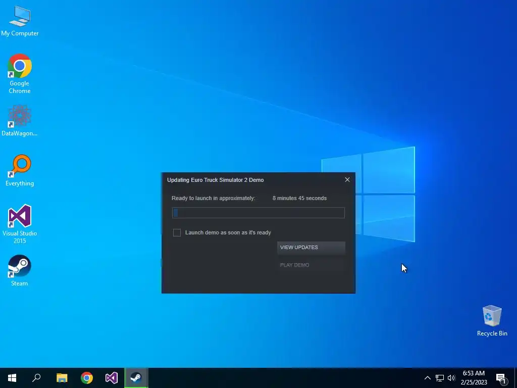Open the Everything search shortcut

pos(20,170)
